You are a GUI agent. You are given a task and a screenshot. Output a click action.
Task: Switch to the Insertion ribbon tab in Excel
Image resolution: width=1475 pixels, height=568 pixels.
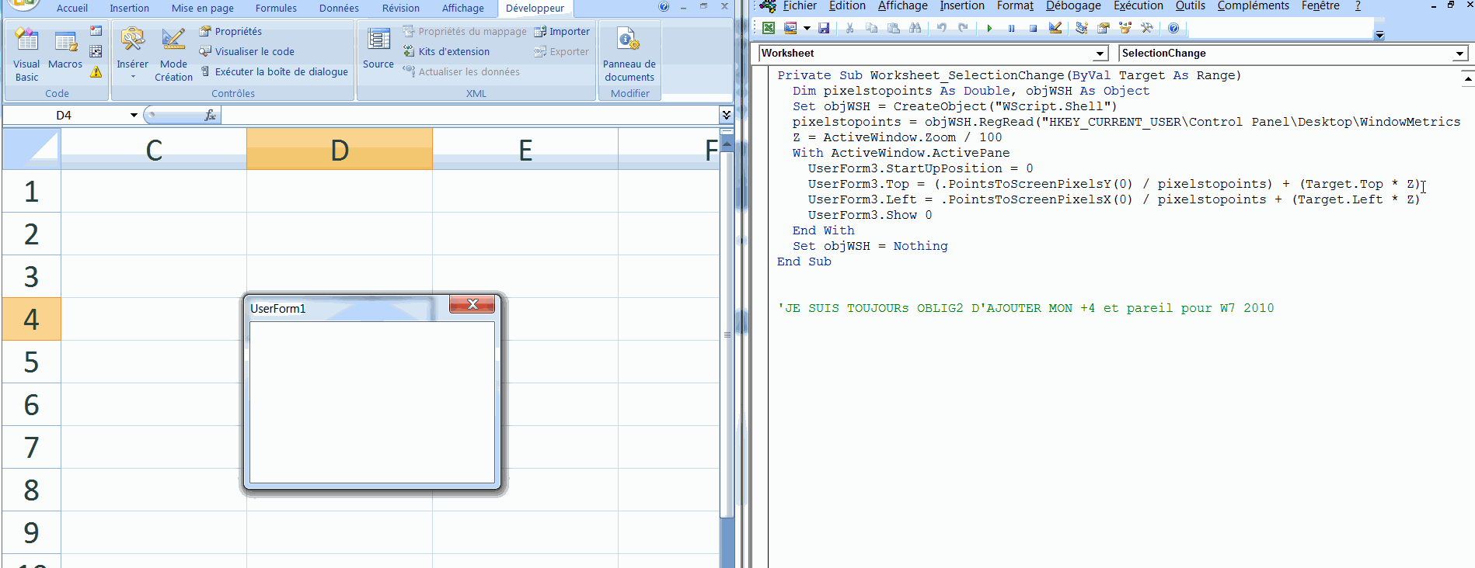click(129, 8)
